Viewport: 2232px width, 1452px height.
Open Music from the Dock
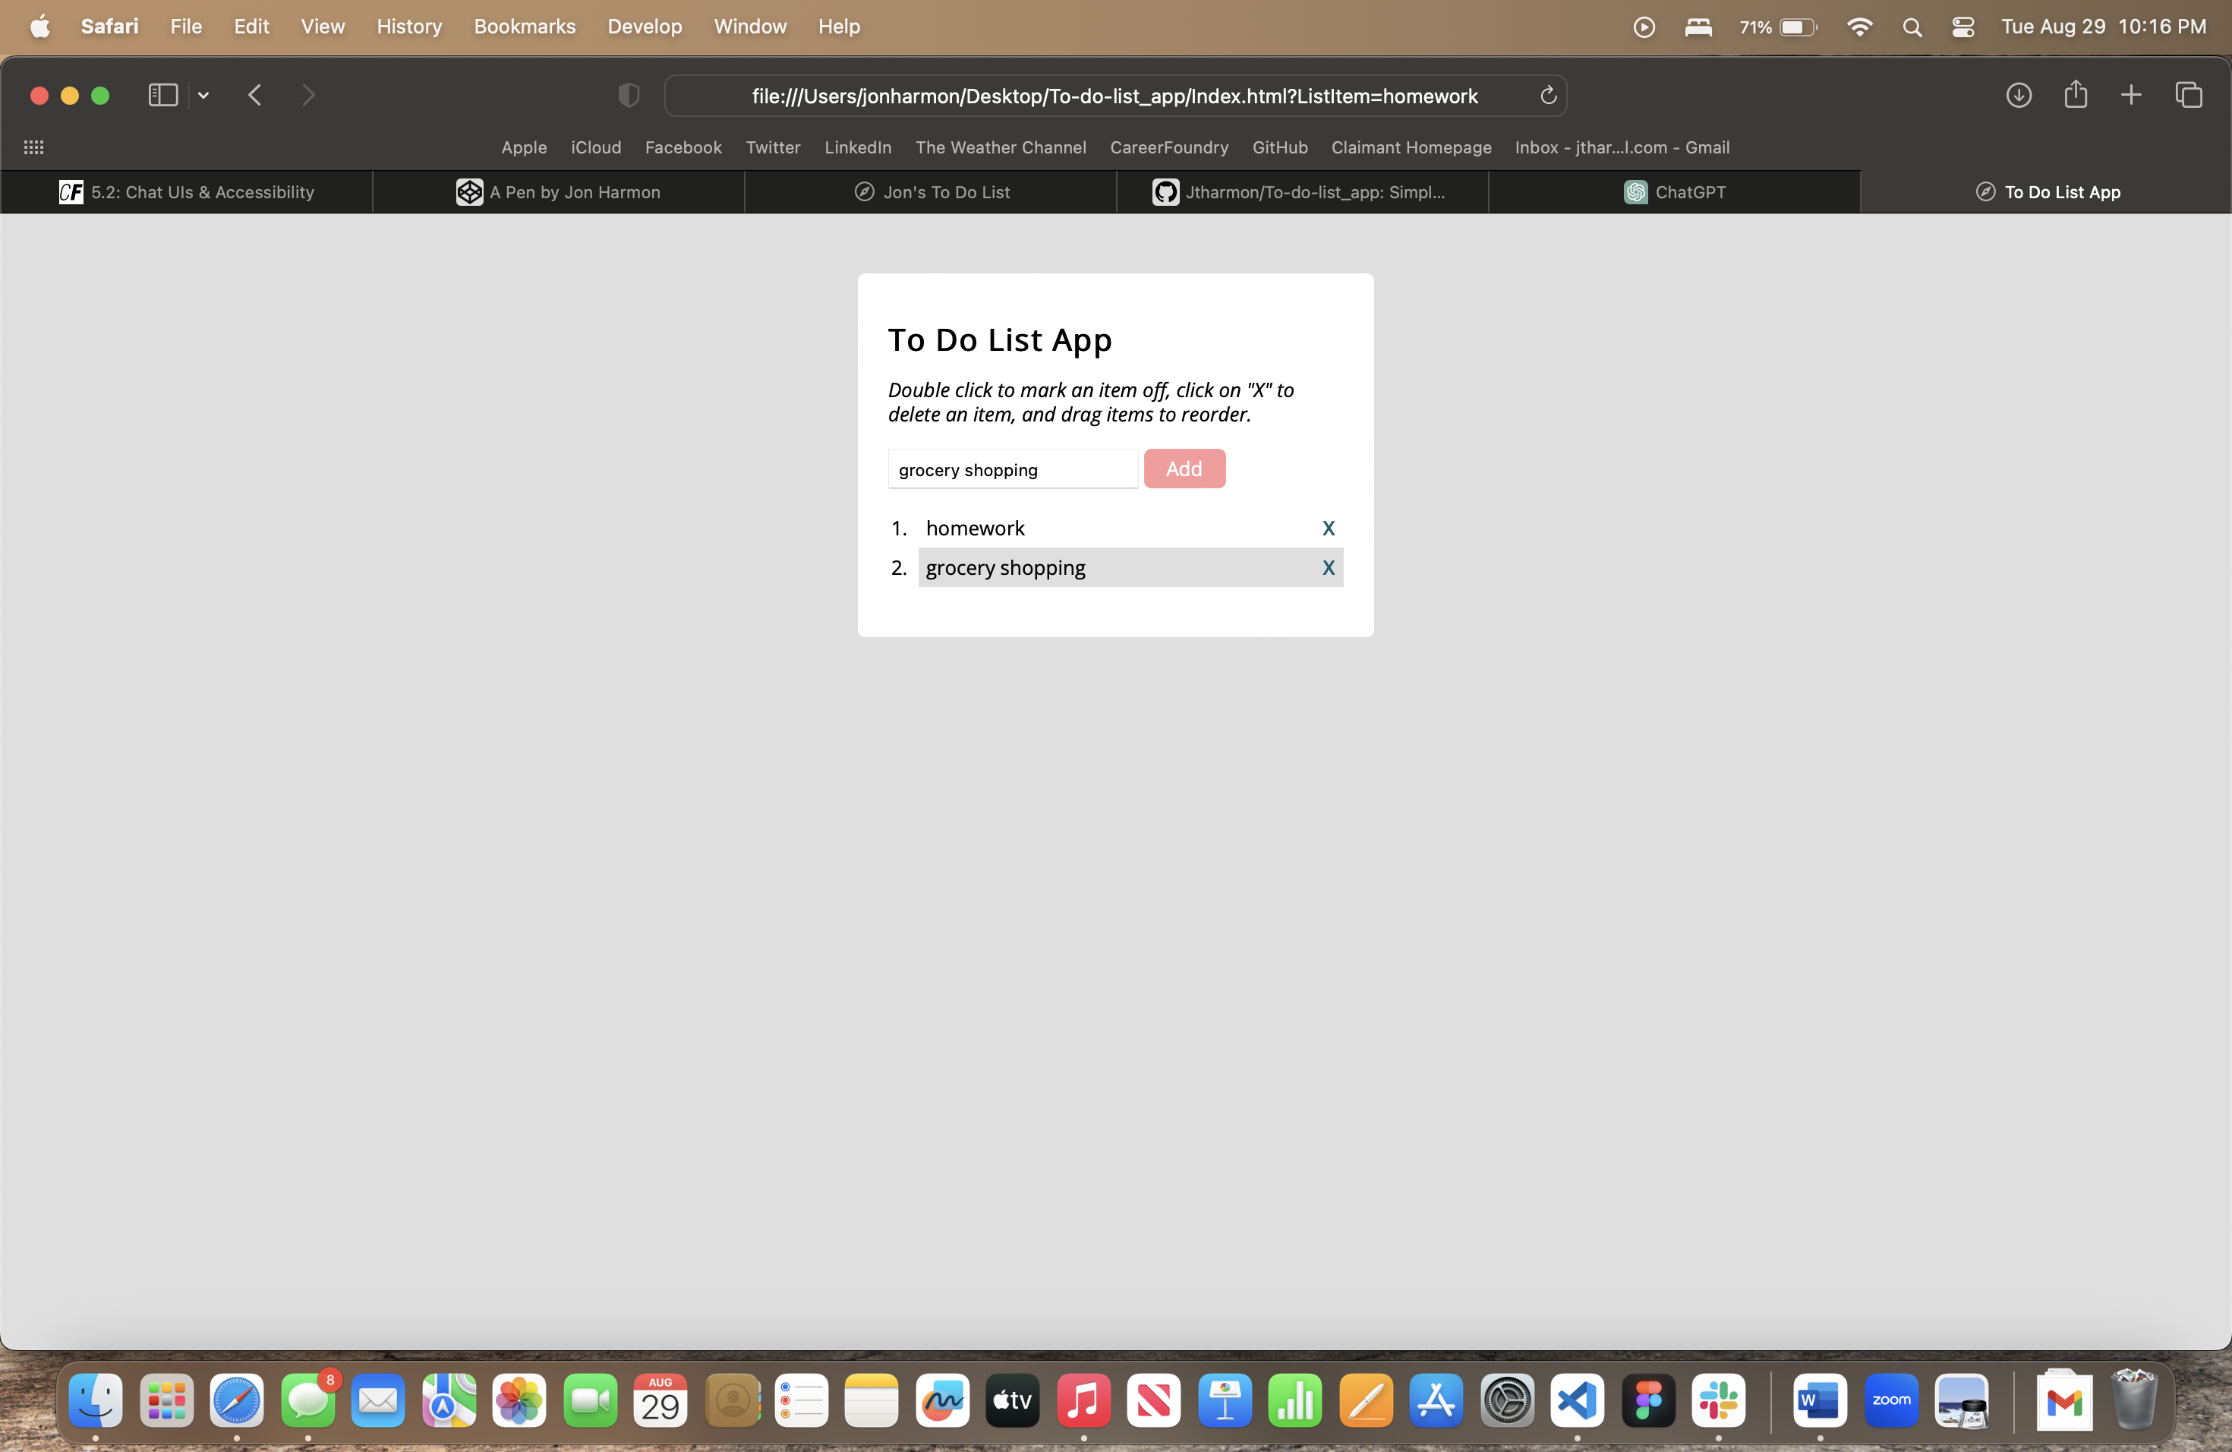pos(1083,1400)
